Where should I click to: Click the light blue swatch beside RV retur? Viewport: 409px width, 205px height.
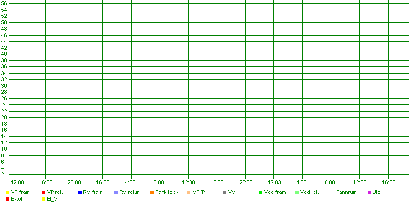116,192
